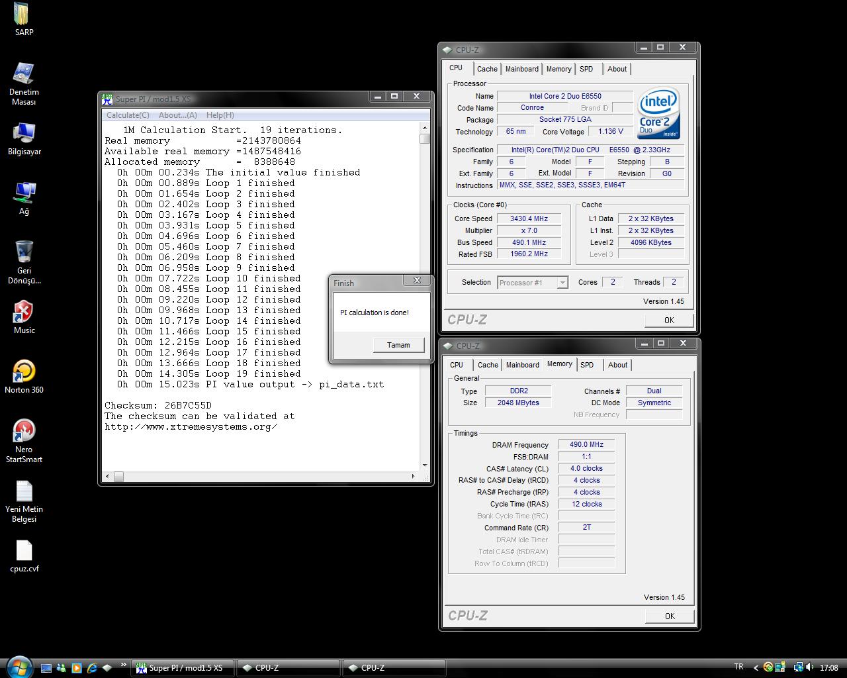Switch to SPD tab in upper CPU-Z
The width and height of the screenshot is (847, 678).
point(586,69)
